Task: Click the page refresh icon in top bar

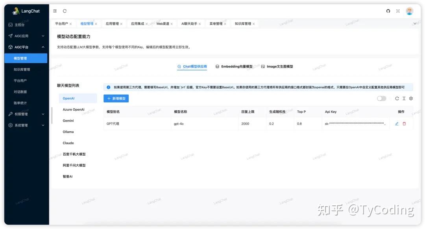Action: (64, 11)
